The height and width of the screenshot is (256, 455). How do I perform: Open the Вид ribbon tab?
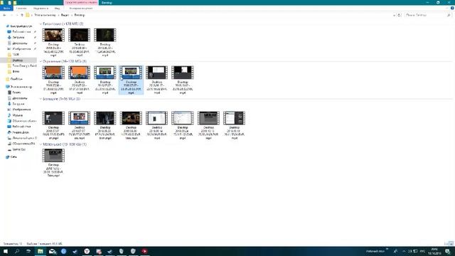click(x=57, y=9)
